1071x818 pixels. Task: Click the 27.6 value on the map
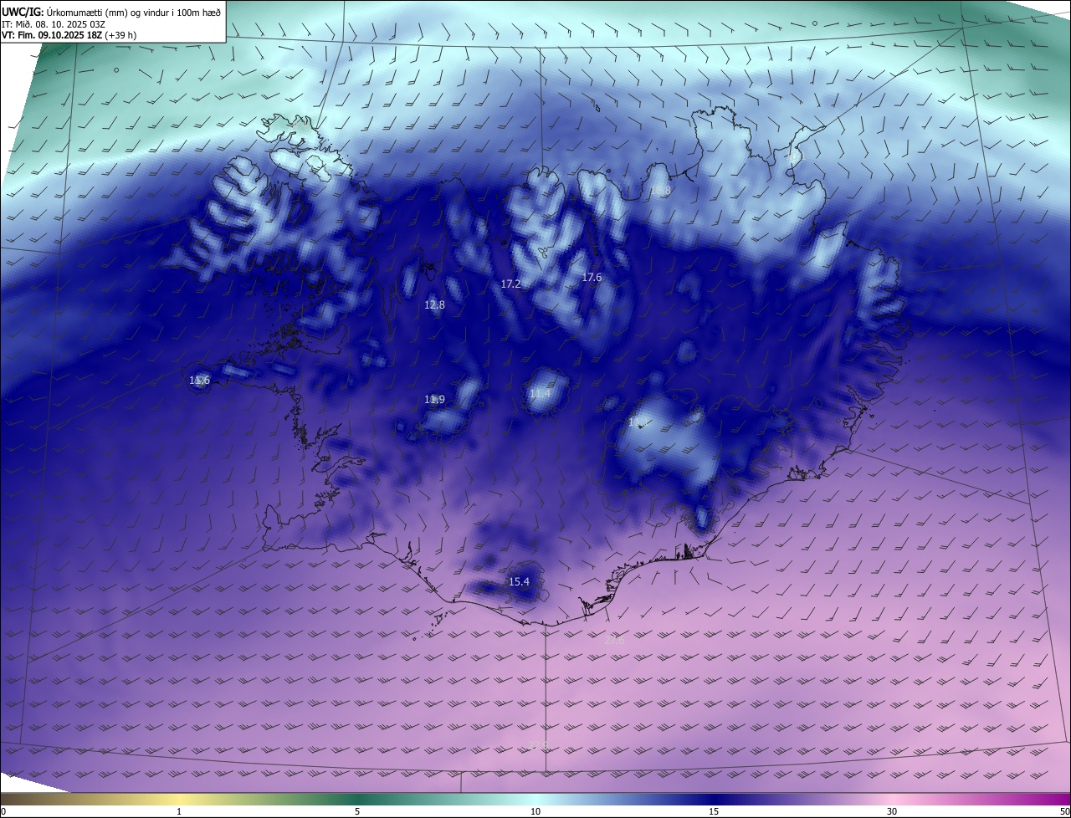coord(614,641)
